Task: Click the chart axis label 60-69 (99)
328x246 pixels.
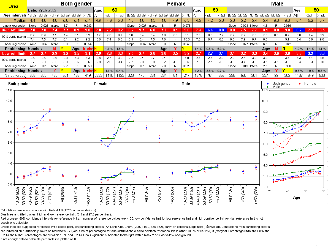Action: point(211,195)
